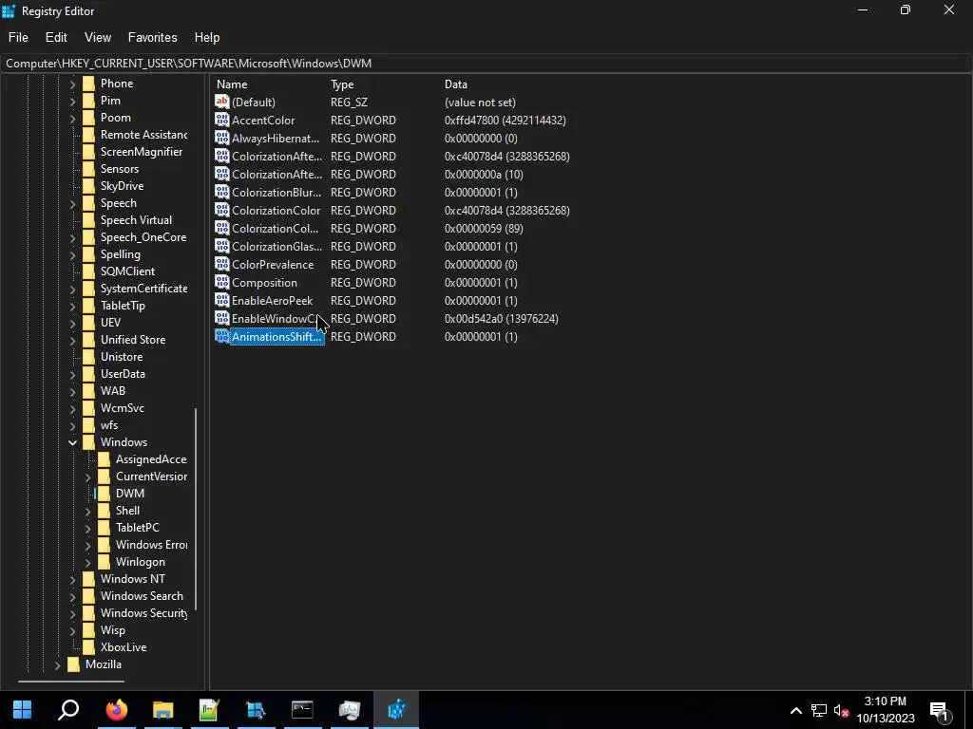Collapse the Windows key
Screen dimensions: 973x729
(x=72, y=442)
